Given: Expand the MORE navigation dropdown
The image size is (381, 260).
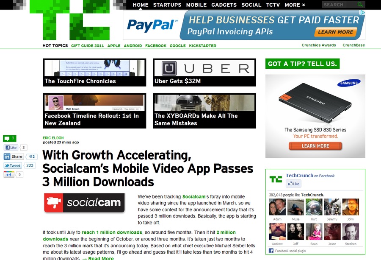Looking at the screenshot, I should tap(295, 5).
